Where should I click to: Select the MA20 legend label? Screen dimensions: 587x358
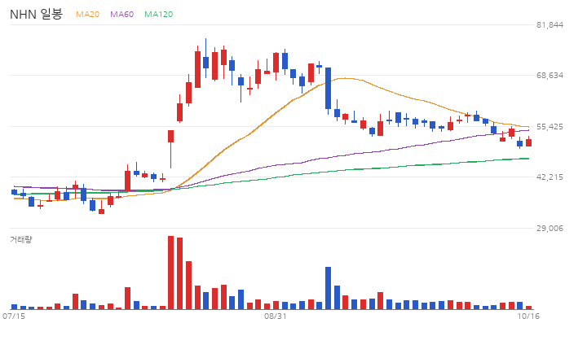pyautogui.click(x=87, y=14)
